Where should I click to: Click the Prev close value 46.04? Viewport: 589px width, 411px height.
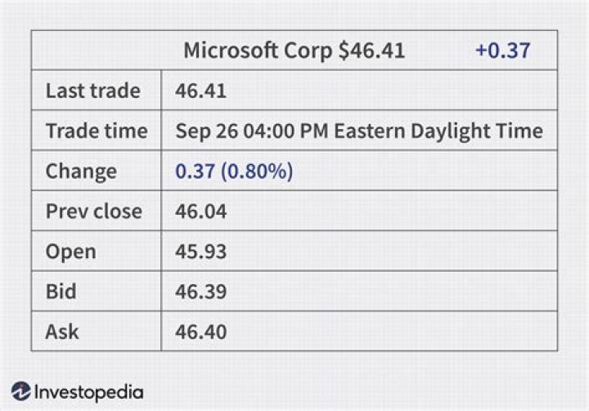pyautogui.click(x=200, y=212)
